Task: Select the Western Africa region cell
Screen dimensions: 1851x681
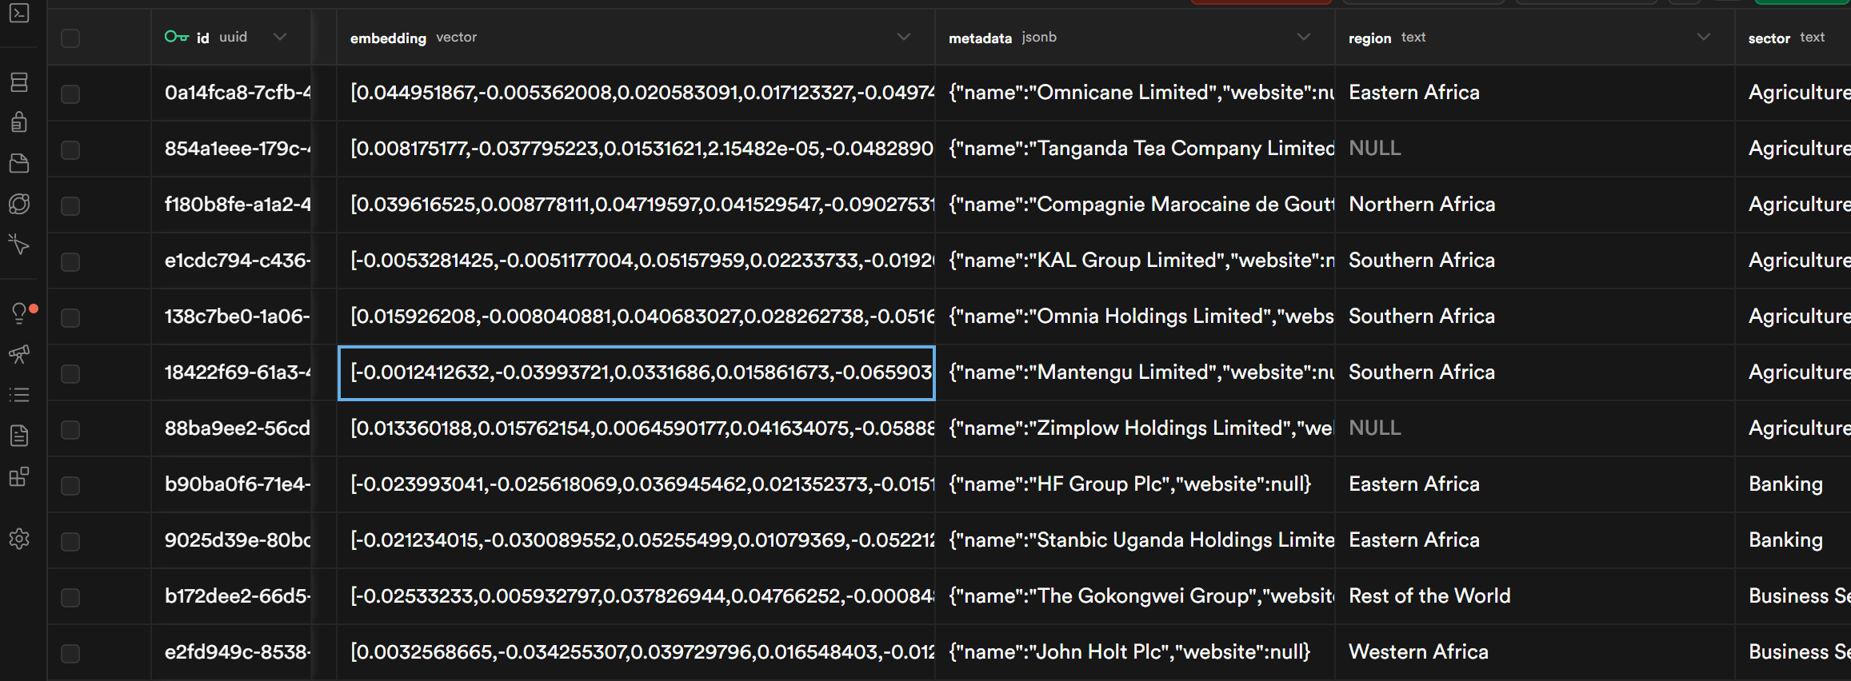Action: point(1535,652)
